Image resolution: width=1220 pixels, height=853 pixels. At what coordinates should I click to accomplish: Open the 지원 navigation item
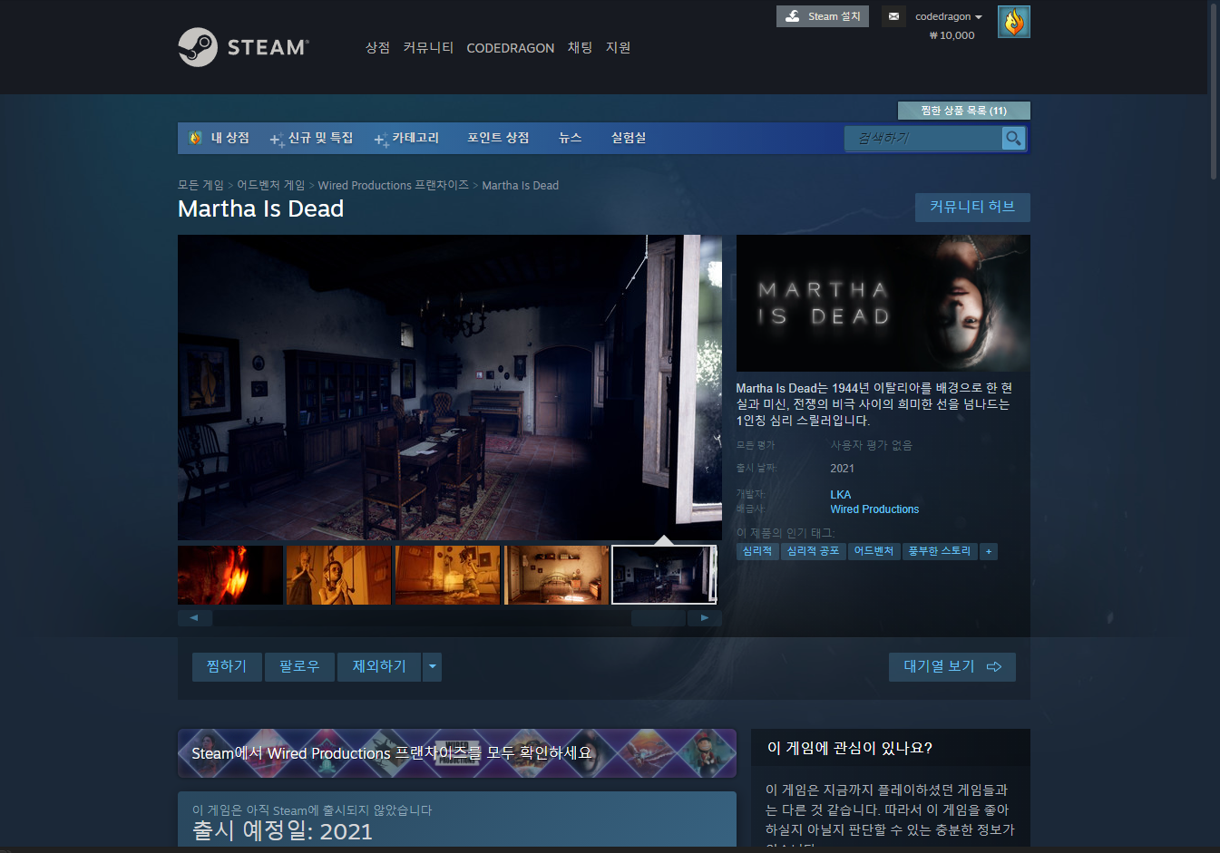click(618, 47)
